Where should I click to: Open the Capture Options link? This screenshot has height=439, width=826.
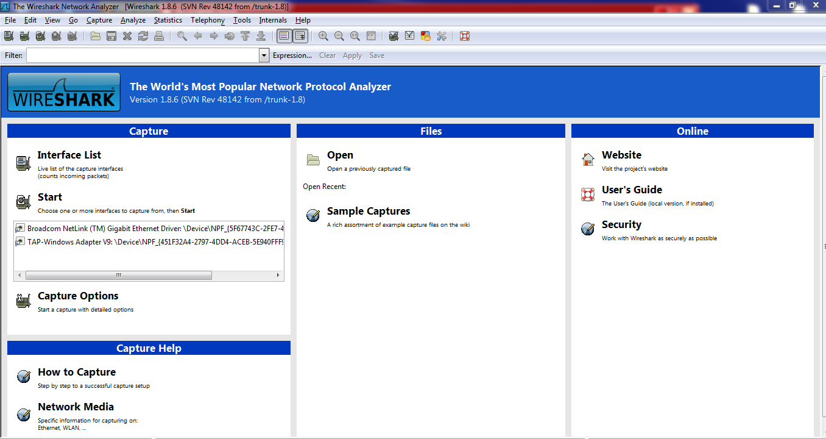78,296
